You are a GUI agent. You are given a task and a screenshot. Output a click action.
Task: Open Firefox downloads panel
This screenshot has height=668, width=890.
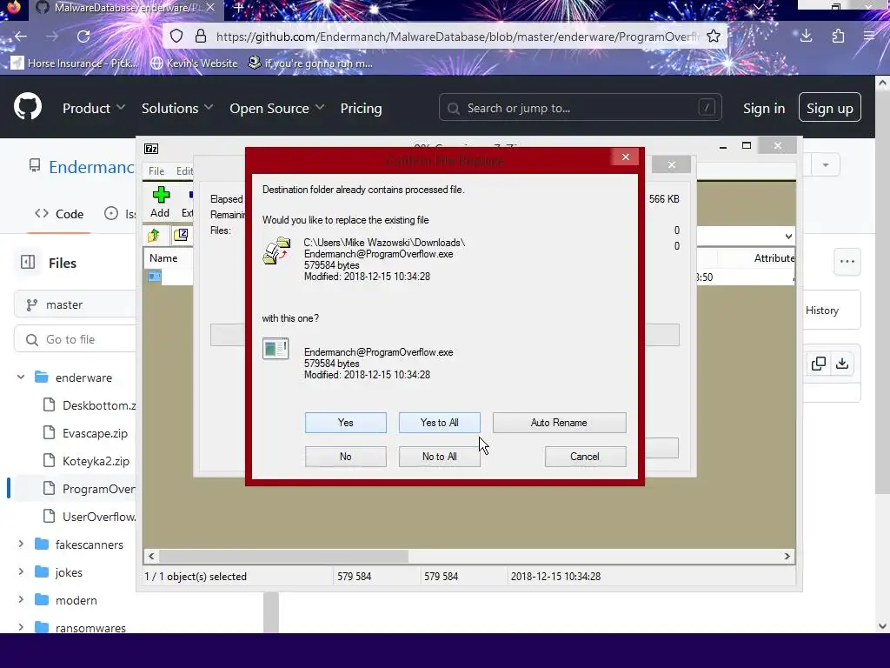pos(806,37)
